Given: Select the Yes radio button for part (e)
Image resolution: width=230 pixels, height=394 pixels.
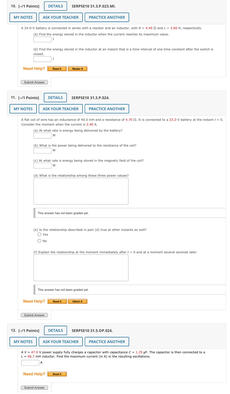Looking at the screenshot, I should coord(39,234).
